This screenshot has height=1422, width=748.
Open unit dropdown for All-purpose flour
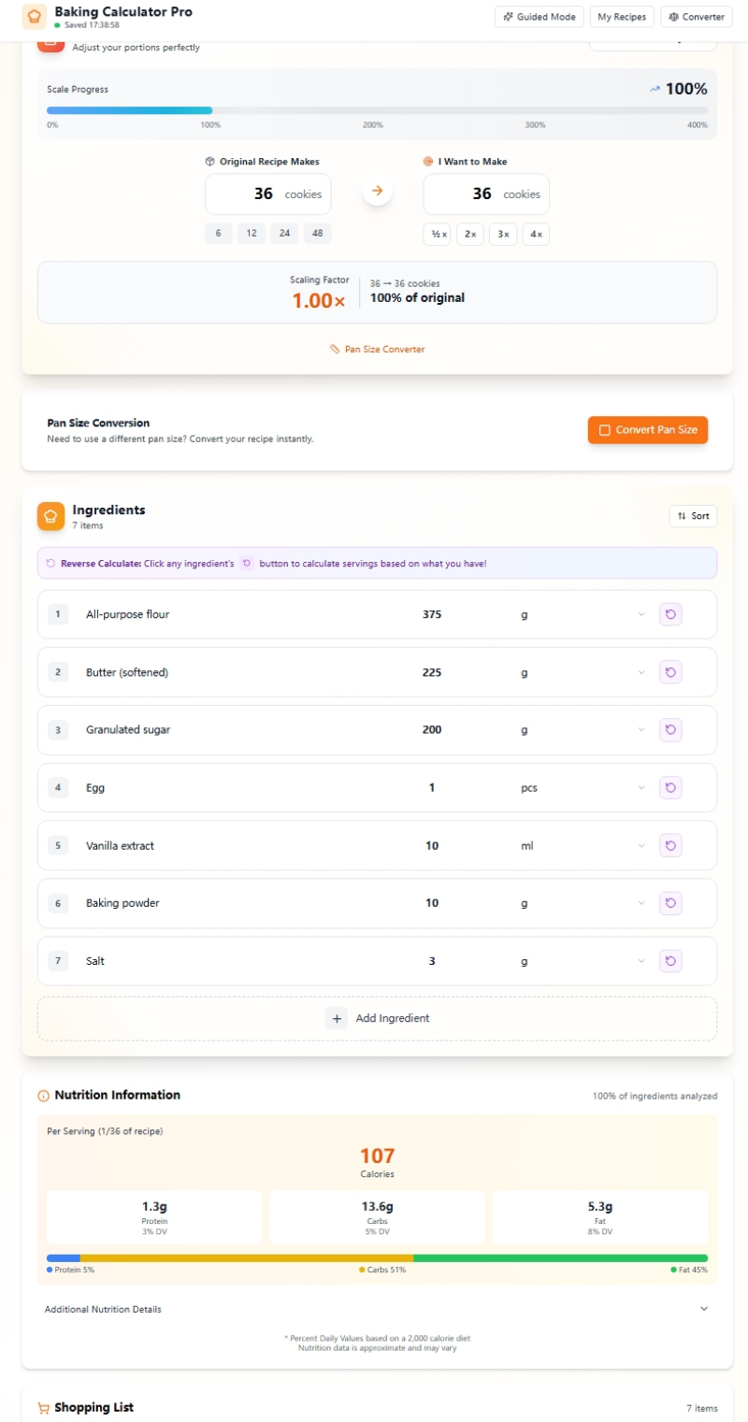coord(580,614)
